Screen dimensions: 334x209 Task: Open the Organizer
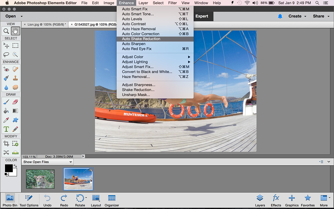[112, 200]
